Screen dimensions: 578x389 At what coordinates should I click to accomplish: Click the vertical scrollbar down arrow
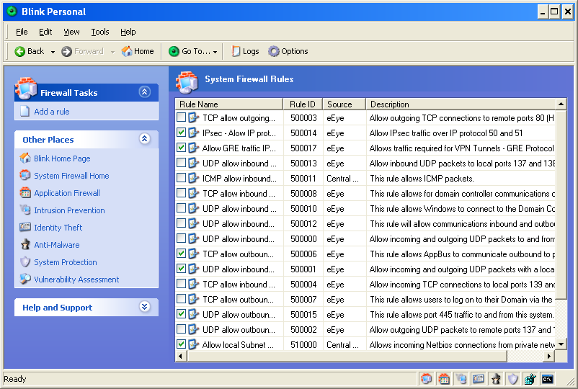pos(561,344)
